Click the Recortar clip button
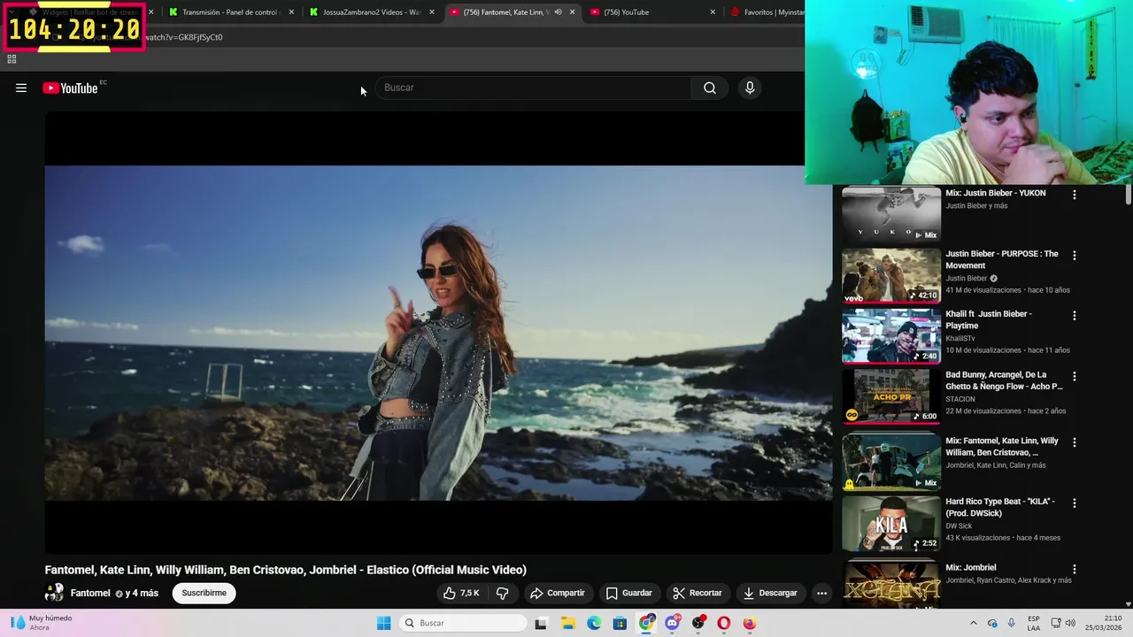 [697, 593]
